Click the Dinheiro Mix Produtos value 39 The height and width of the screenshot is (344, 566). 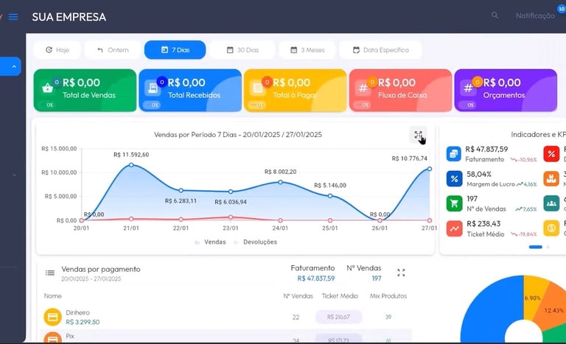coord(388,317)
